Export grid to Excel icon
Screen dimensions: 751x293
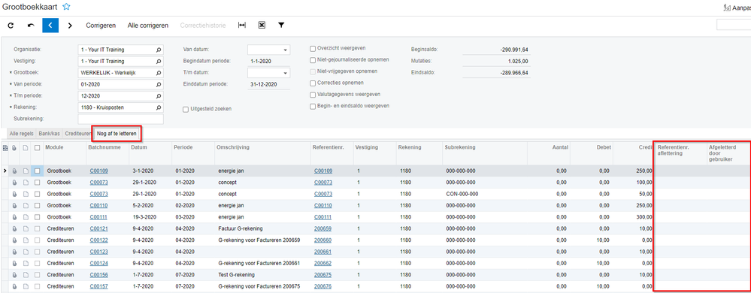(262, 26)
